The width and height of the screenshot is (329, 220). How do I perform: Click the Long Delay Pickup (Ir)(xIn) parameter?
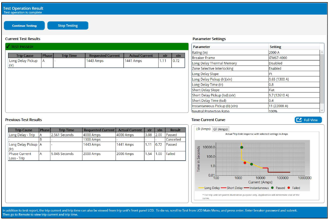[212, 79]
